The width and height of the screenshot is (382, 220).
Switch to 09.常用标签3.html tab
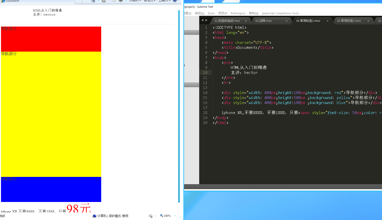(x=349, y=21)
